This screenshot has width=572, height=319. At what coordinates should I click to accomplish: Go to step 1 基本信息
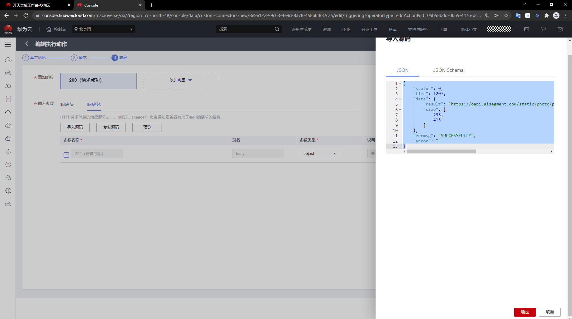[x=34, y=57]
